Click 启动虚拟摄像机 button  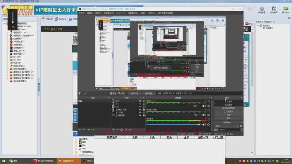tap(228, 108)
